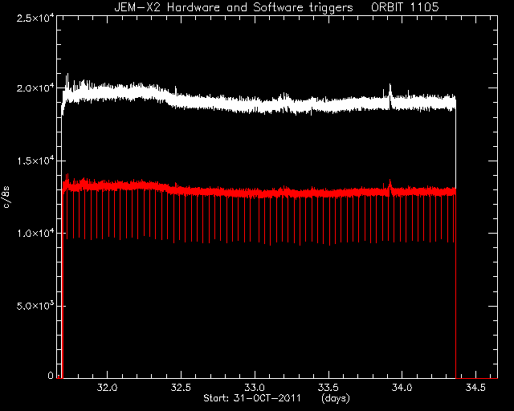Click the 0 origin label on y-axis
The image size is (514, 411).
51,375
